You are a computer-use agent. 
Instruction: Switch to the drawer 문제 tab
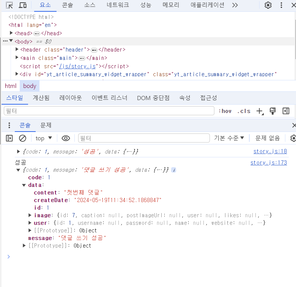[46, 125]
